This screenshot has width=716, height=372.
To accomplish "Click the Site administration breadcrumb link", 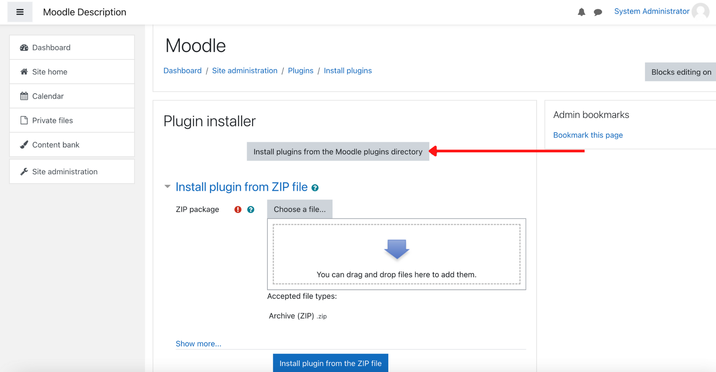I will pos(245,71).
